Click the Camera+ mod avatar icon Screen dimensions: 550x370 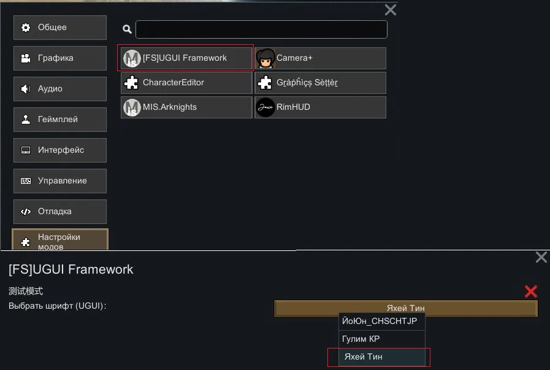[x=265, y=58]
